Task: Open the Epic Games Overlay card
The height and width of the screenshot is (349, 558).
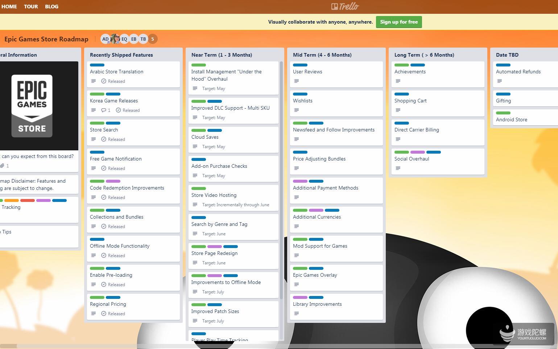Action: pos(336,278)
